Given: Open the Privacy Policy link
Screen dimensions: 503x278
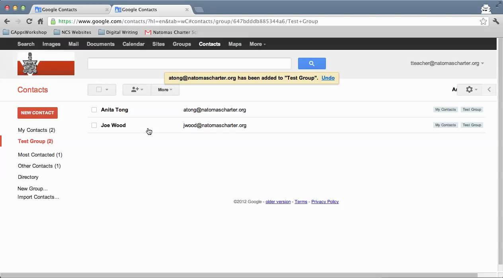Looking at the screenshot, I should [325, 202].
